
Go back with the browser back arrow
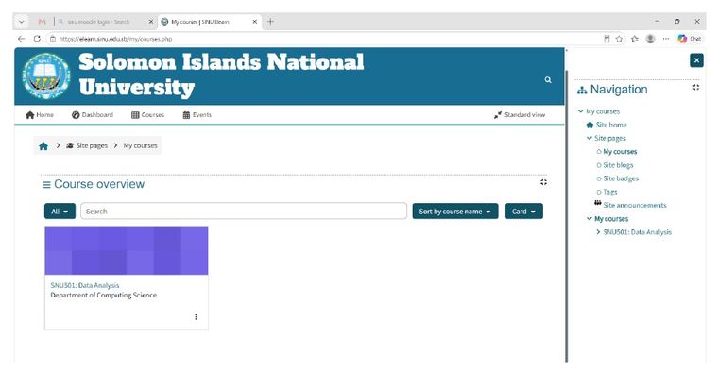pos(21,39)
